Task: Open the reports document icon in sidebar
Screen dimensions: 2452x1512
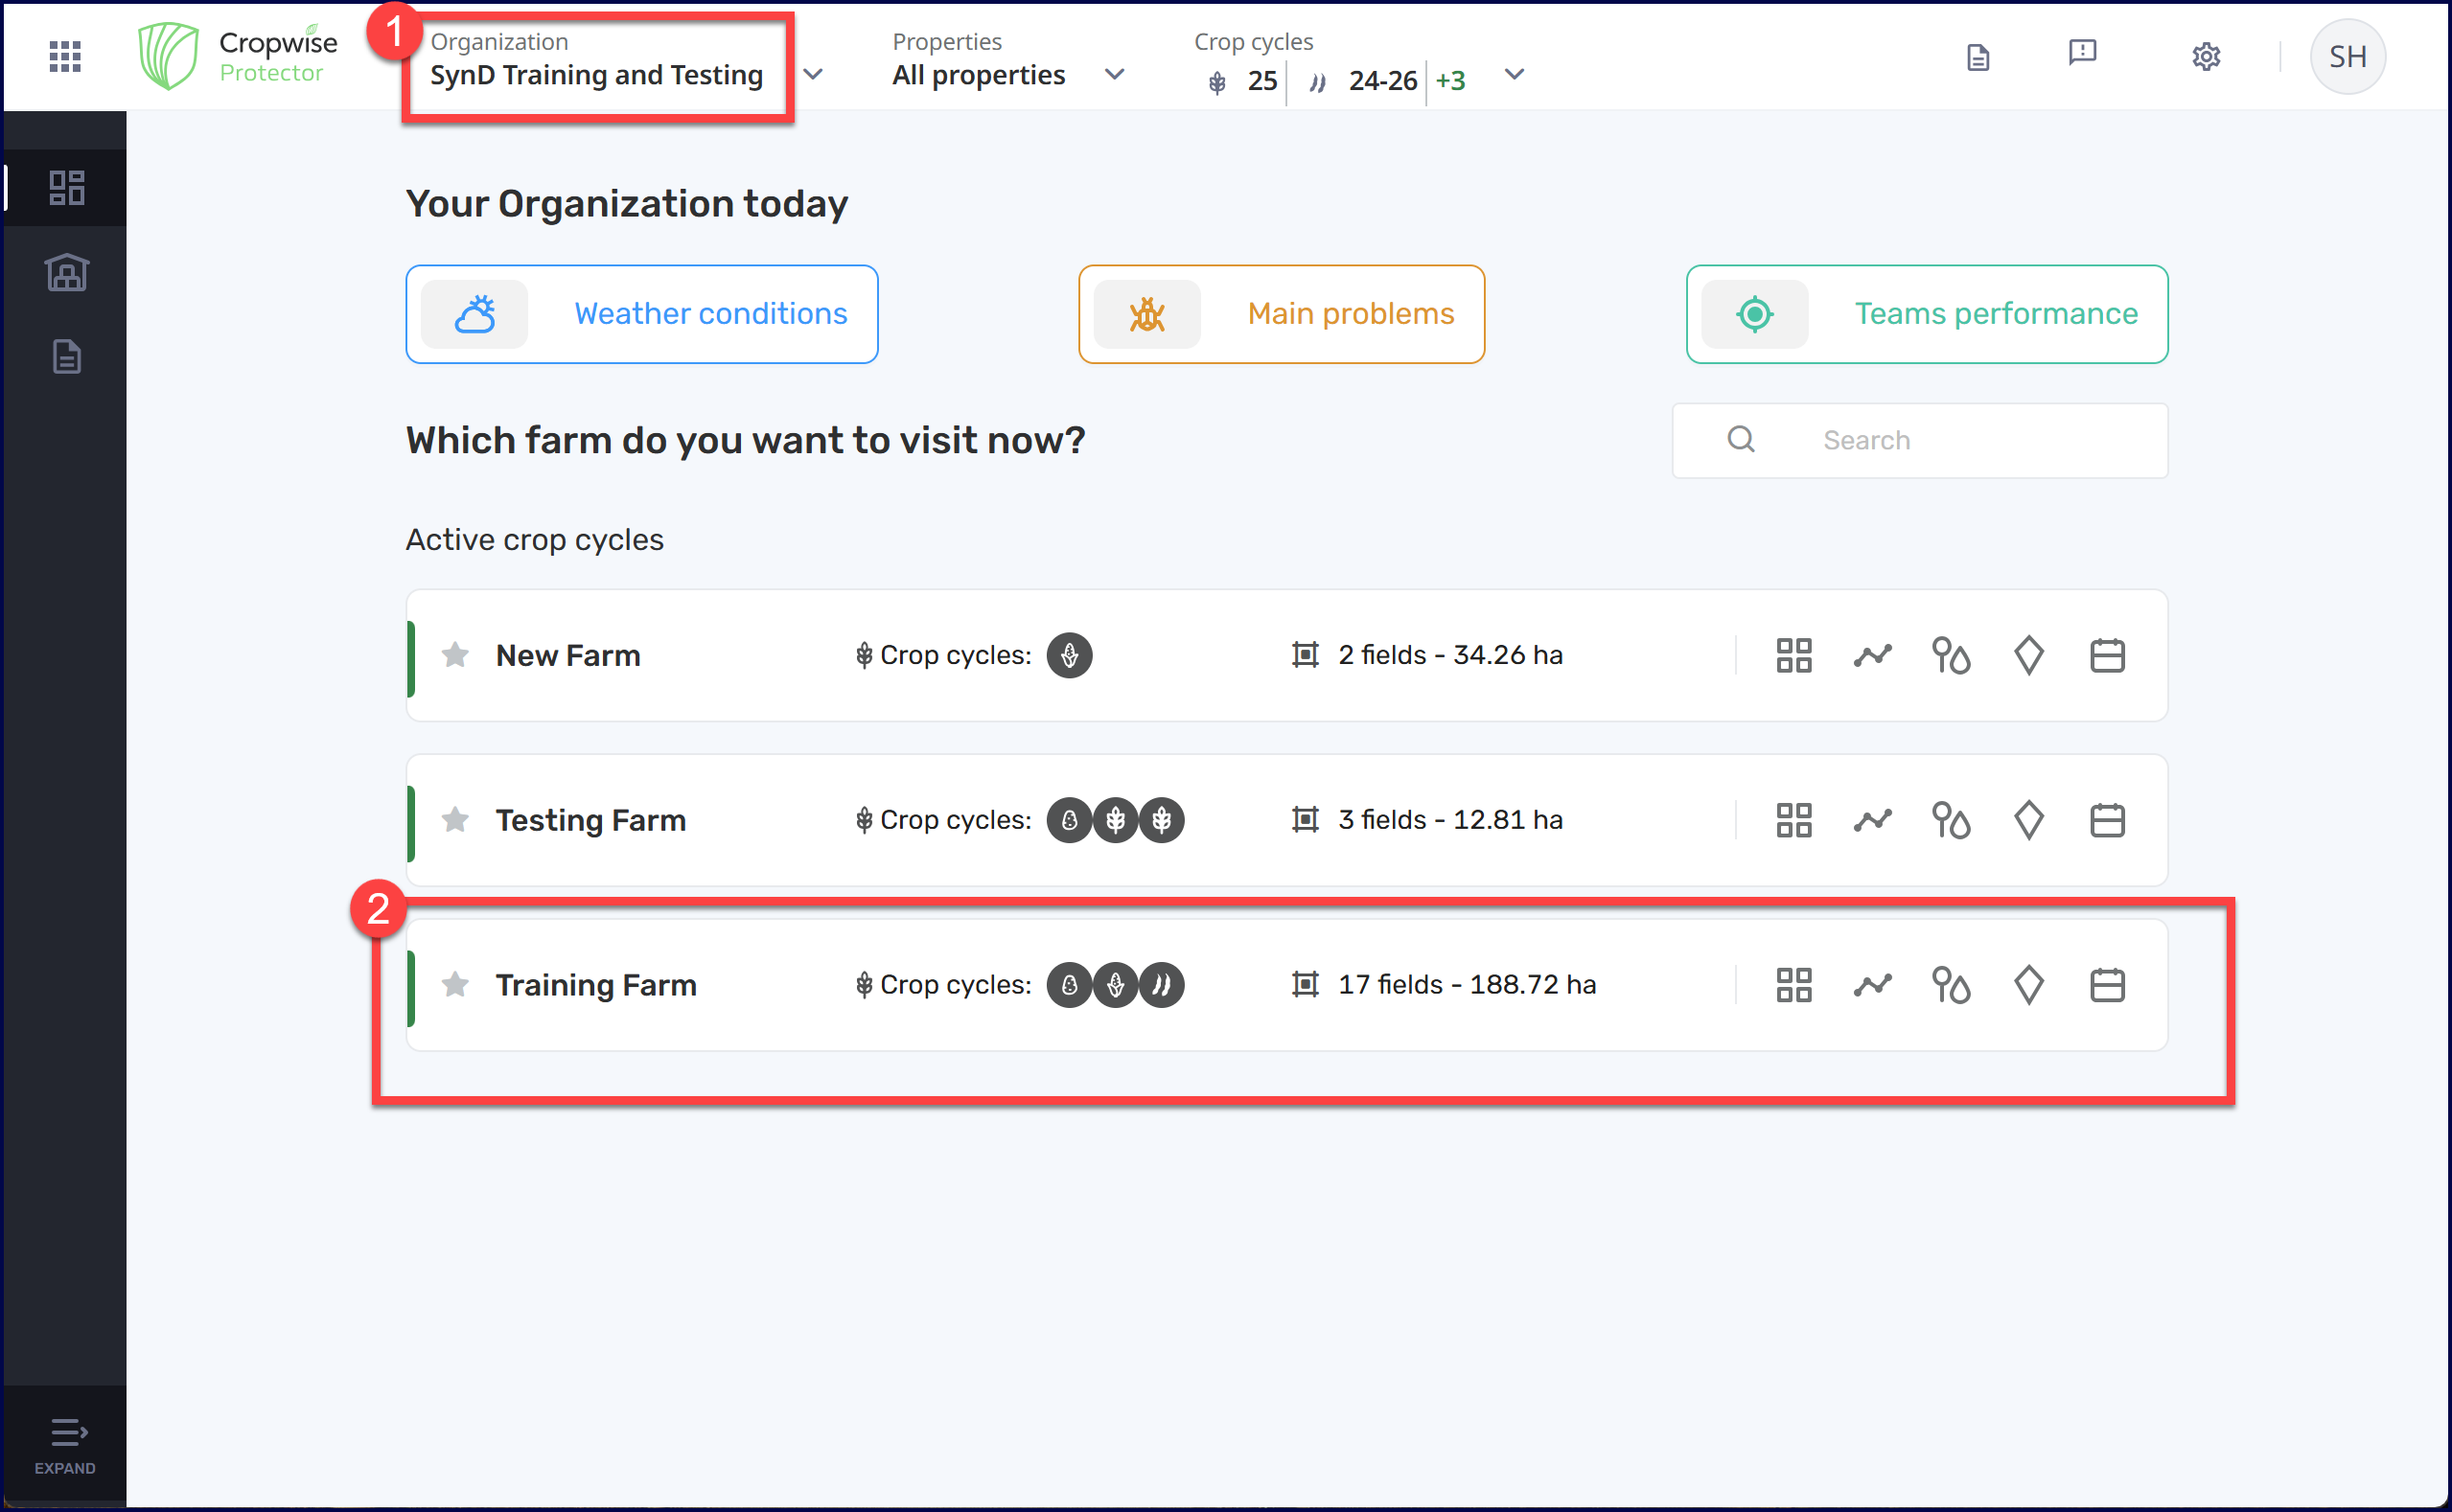Action: click(66, 357)
